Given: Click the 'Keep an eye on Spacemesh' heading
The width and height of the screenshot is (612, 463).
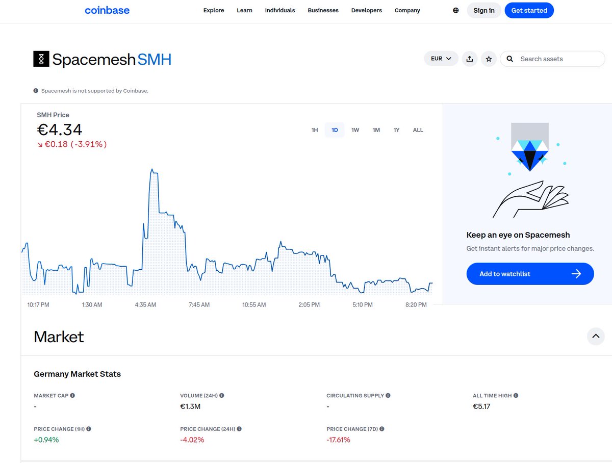Looking at the screenshot, I should (x=518, y=235).
